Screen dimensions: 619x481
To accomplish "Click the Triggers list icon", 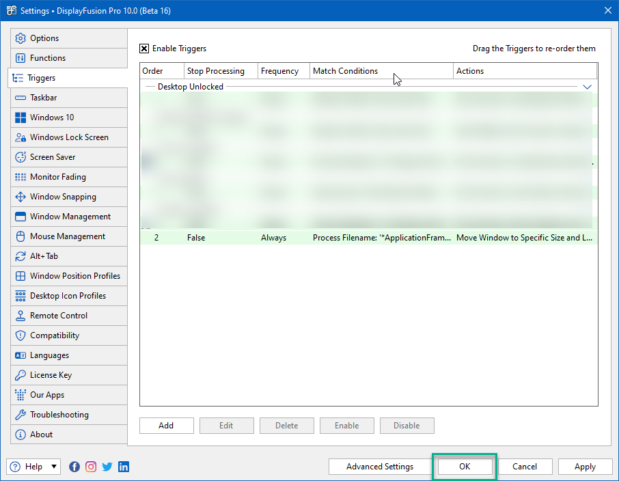I will click(x=18, y=78).
